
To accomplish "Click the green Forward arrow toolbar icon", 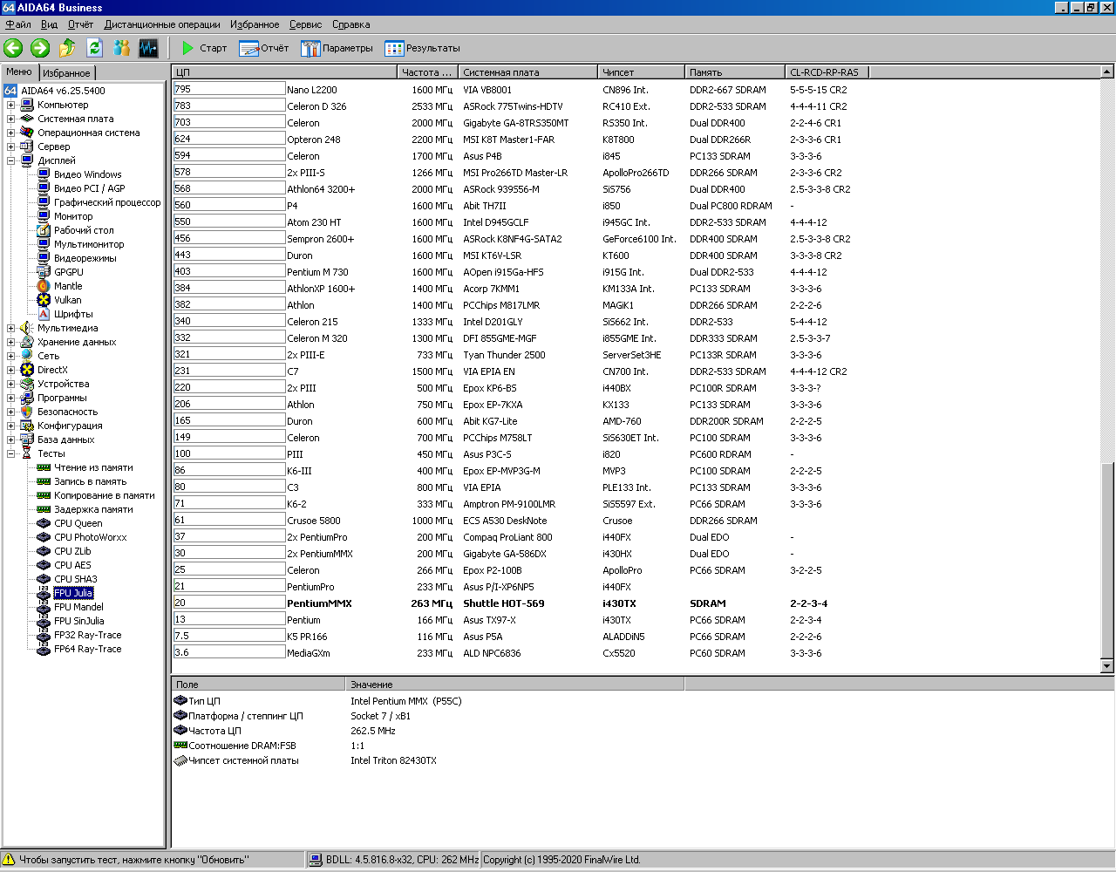I will point(40,48).
